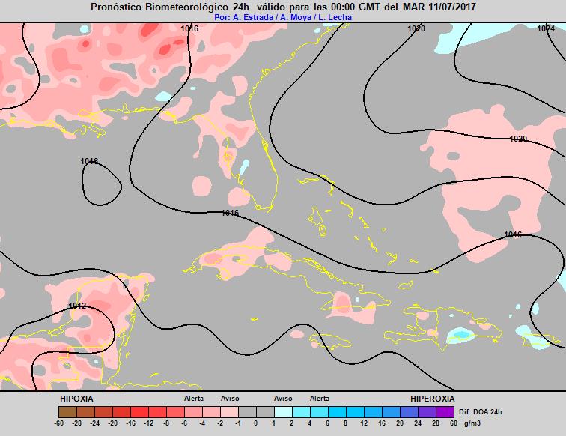
Task: Select the 'Aviso' label on the hipoxia side
Action: 230,399
